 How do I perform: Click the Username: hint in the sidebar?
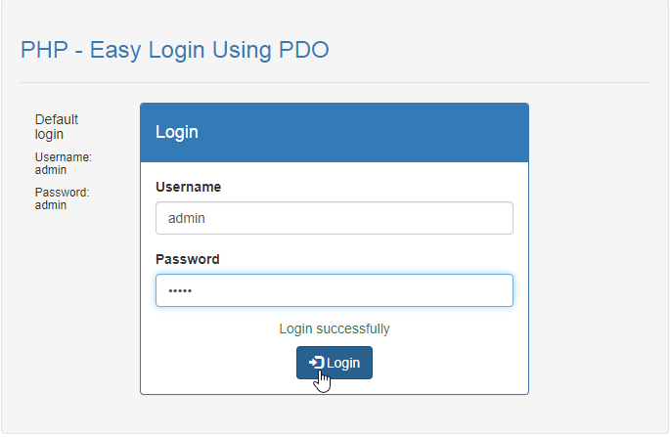point(64,157)
